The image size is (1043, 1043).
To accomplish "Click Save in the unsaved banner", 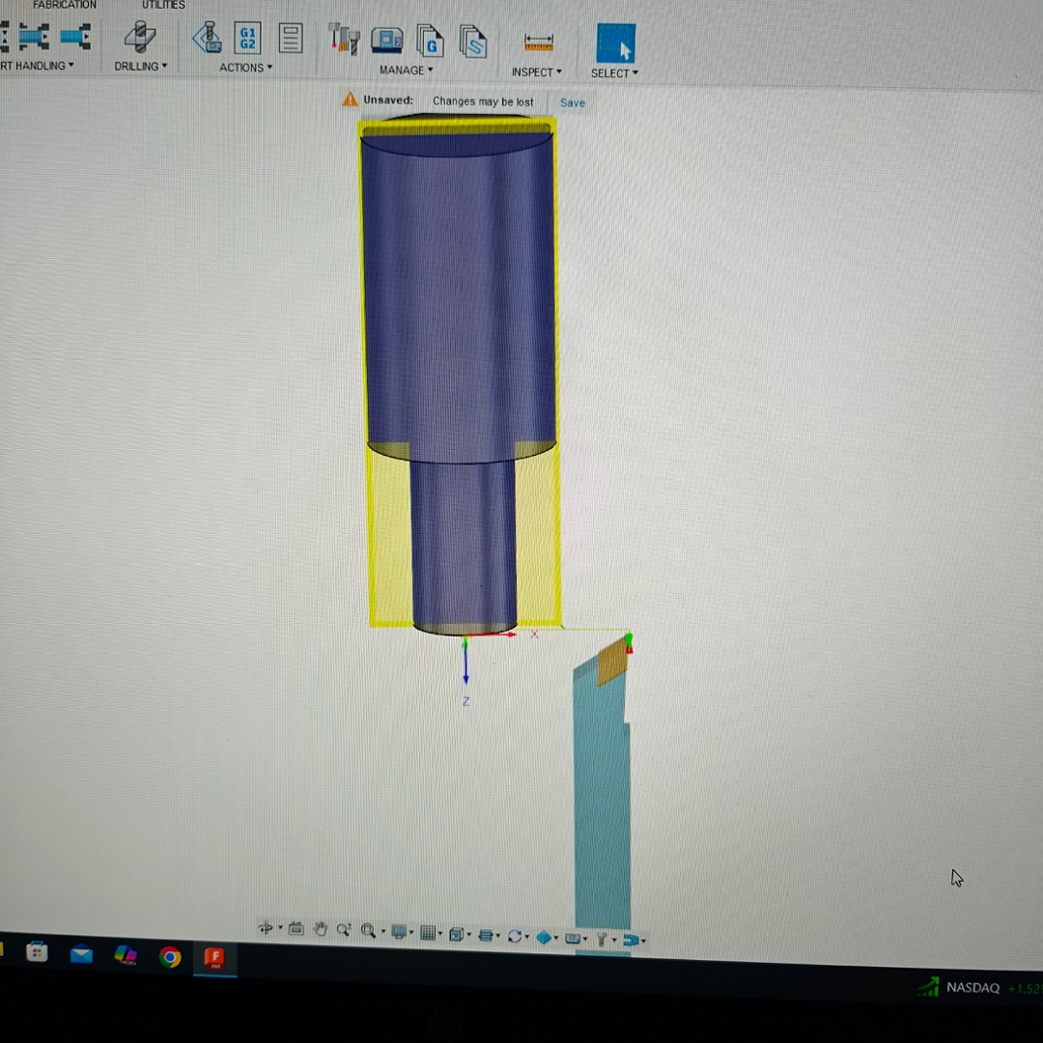I will pos(573,103).
